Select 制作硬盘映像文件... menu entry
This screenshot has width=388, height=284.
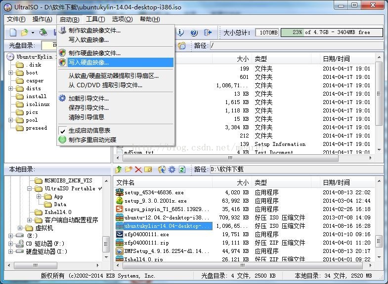(x=116, y=53)
